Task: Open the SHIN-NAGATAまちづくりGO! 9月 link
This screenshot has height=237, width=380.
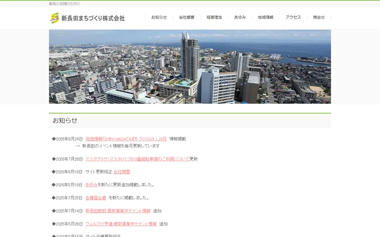Action: pyautogui.click(x=126, y=139)
